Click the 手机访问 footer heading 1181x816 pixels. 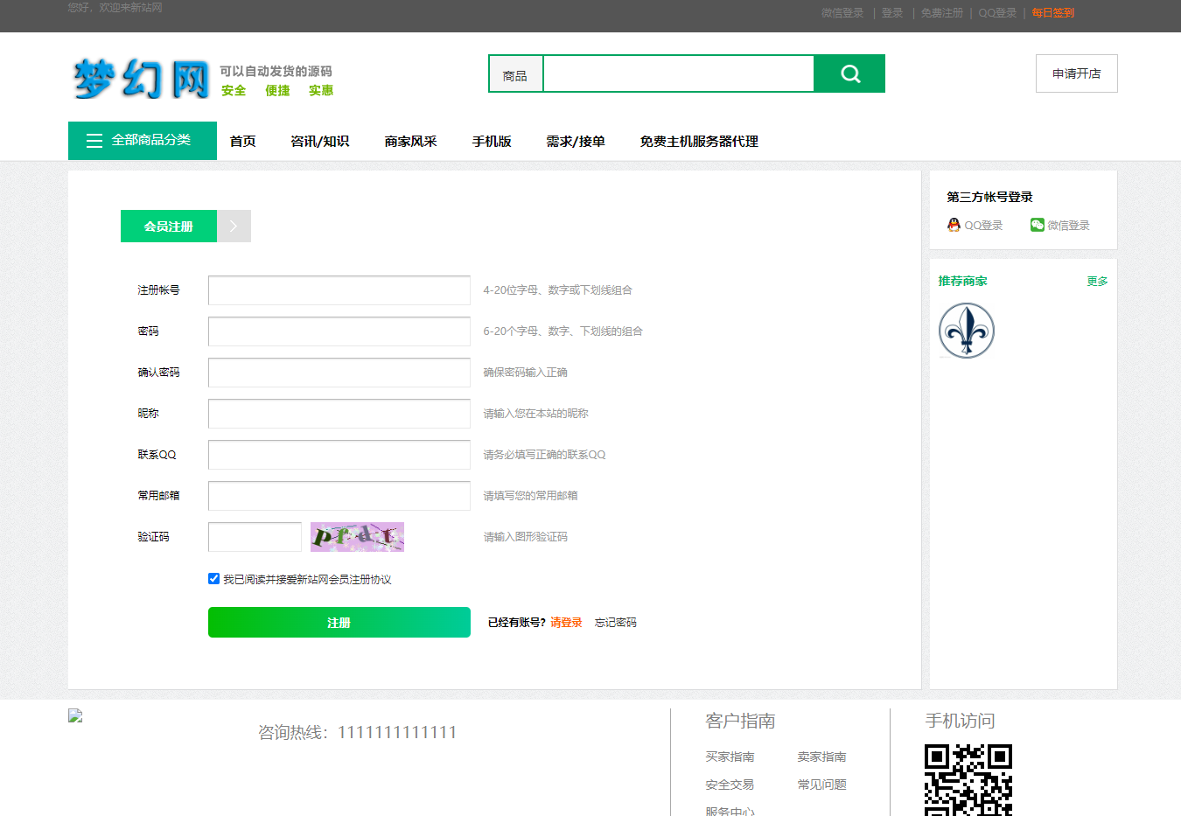(960, 722)
